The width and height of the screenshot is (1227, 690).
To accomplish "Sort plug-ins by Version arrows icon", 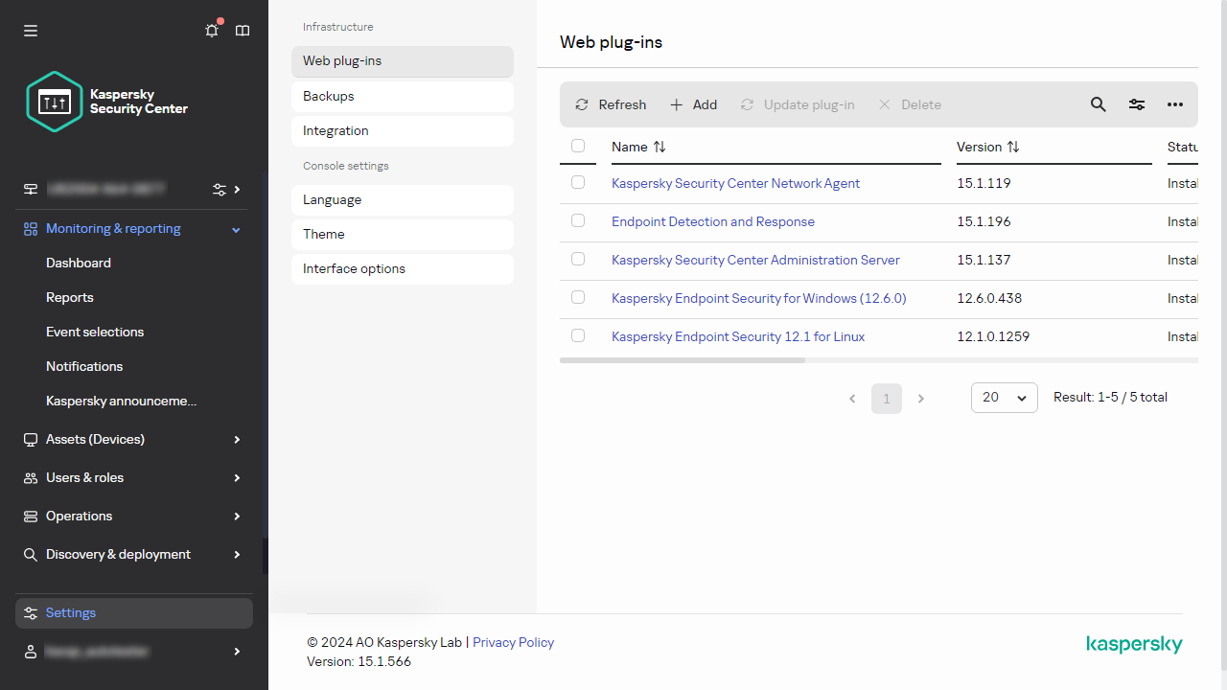I will 1013,147.
